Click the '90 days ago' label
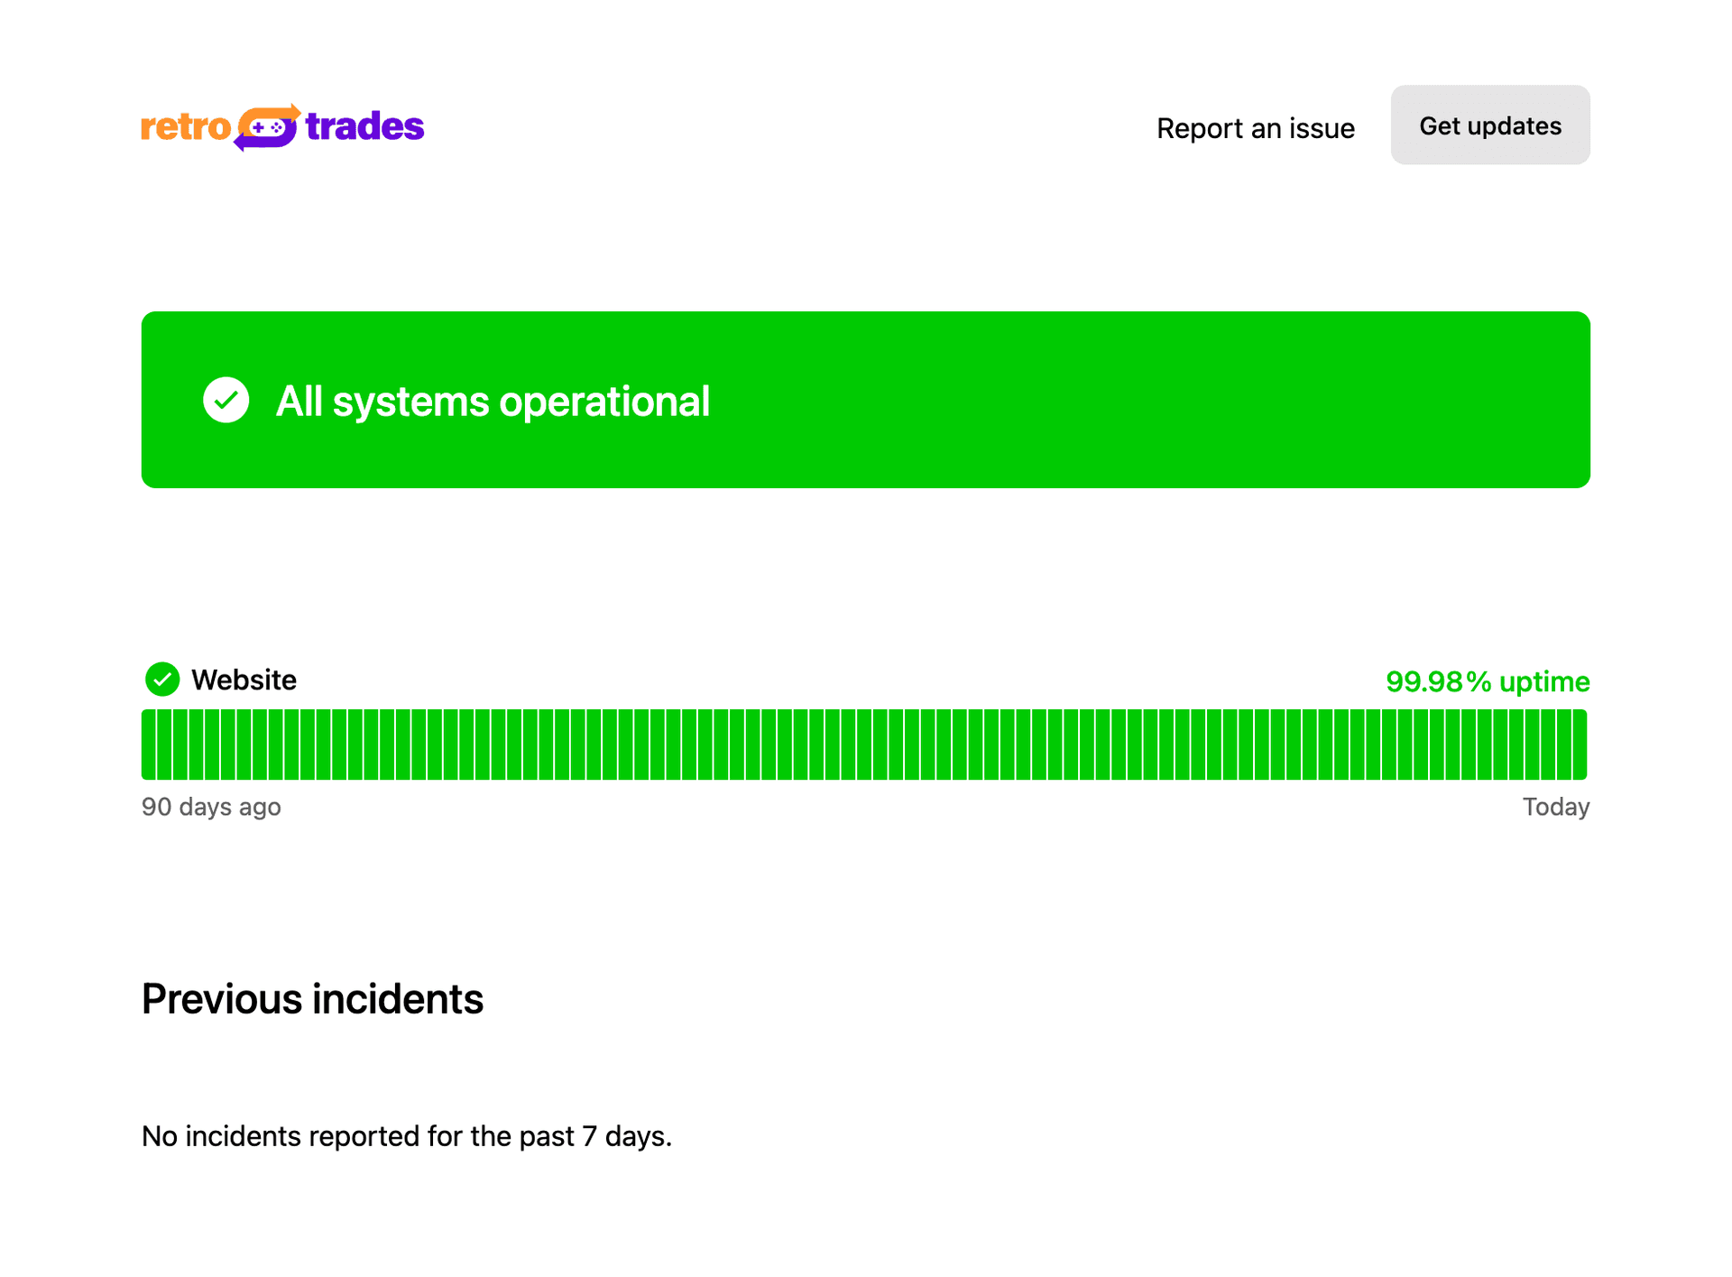The image size is (1732, 1277). click(211, 807)
